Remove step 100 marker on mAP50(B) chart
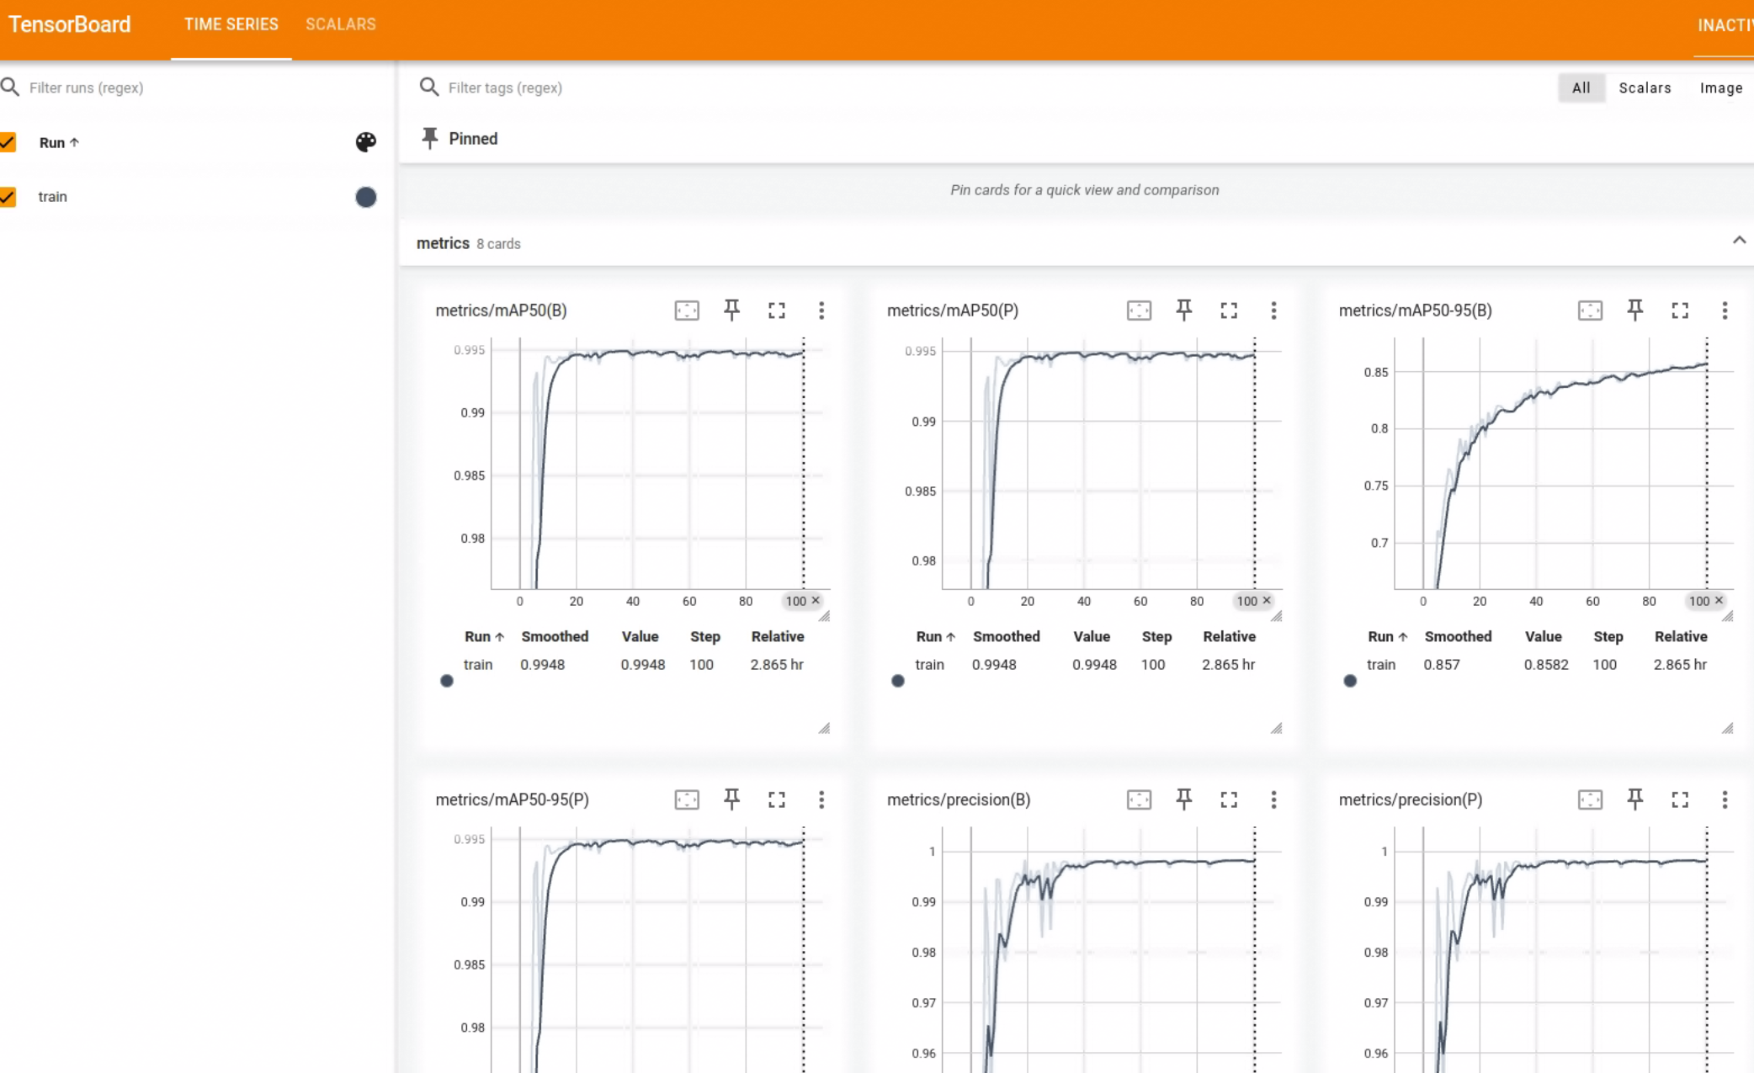Image resolution: width=1754 pixels, height=1073 pixels. [x=816, y=600]
